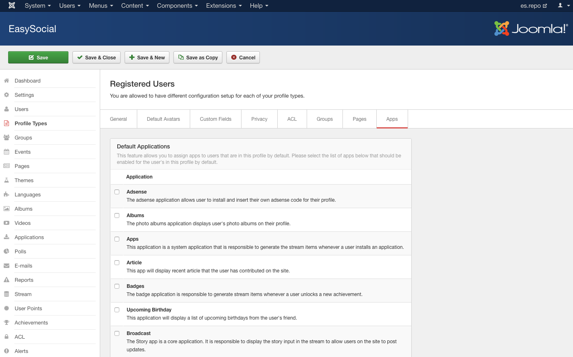Click the Videos play icon in sidebar
Image resolution: width=573 pixels, height=357 pixels.
pos(7,223)
